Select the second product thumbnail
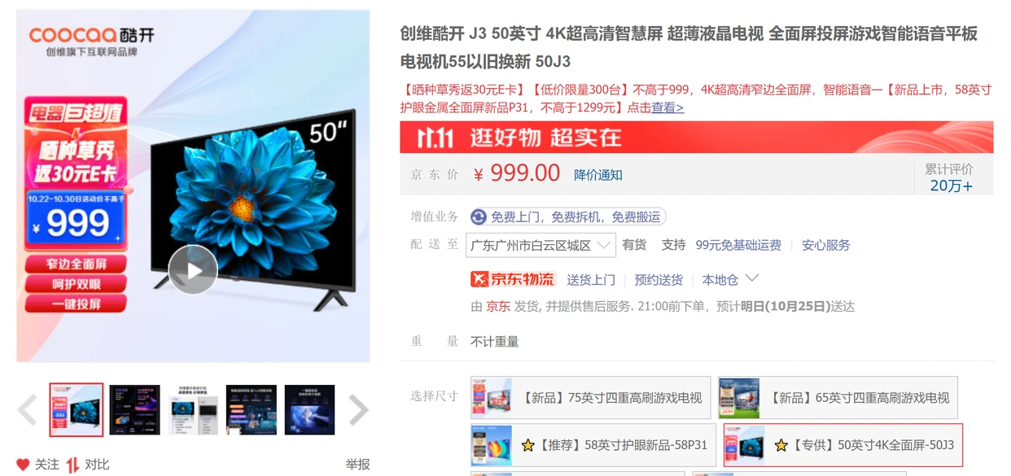This screenshot has width=1011, height=476. point(135,410)
